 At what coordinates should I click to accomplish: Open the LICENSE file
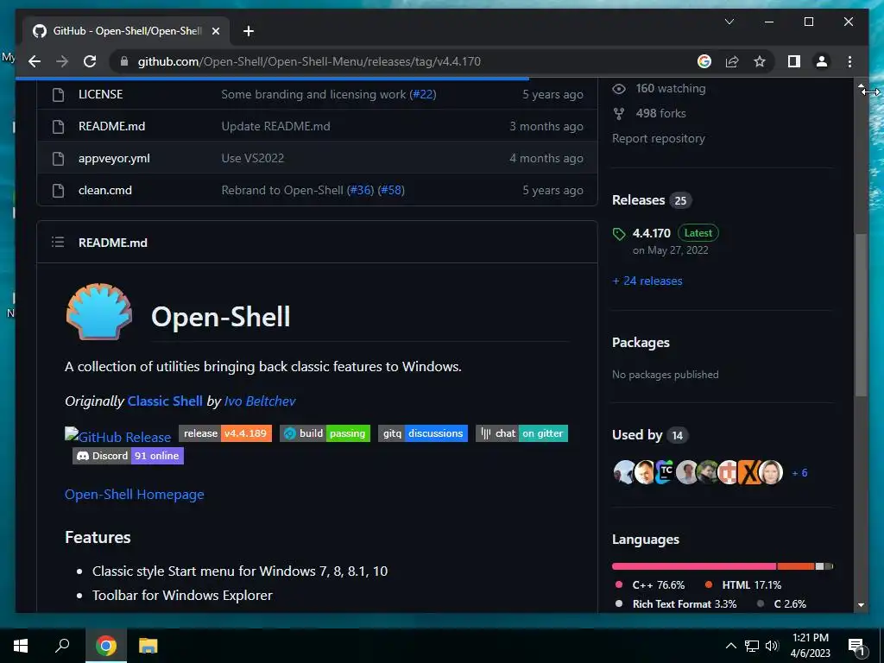100,94
